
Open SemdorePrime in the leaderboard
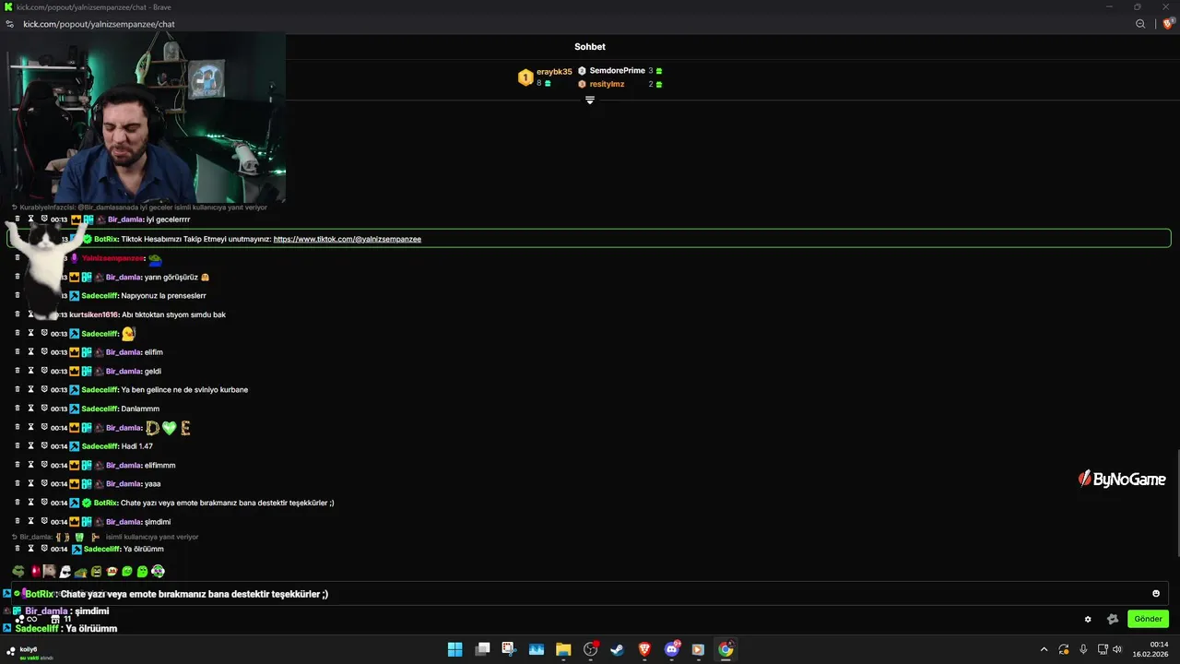(617, 70)
